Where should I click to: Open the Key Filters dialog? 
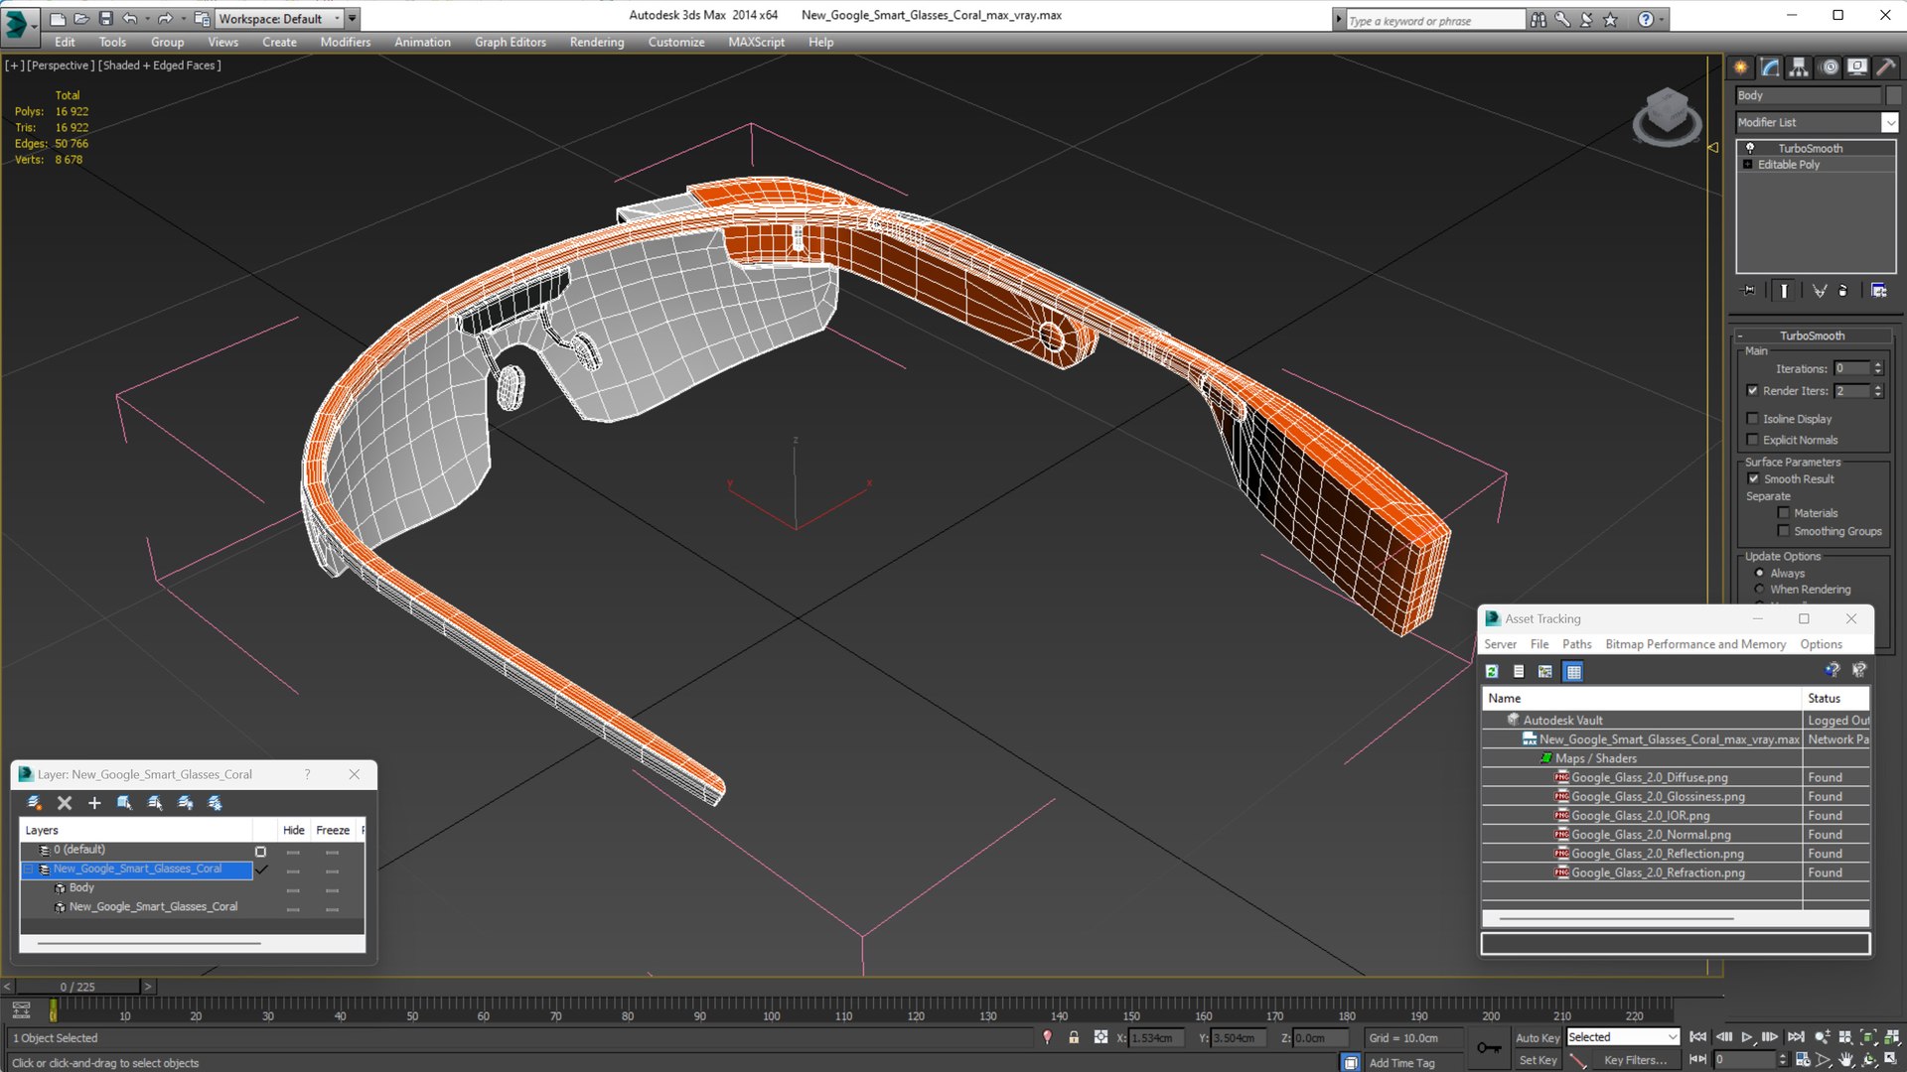click(1634, 1060)
